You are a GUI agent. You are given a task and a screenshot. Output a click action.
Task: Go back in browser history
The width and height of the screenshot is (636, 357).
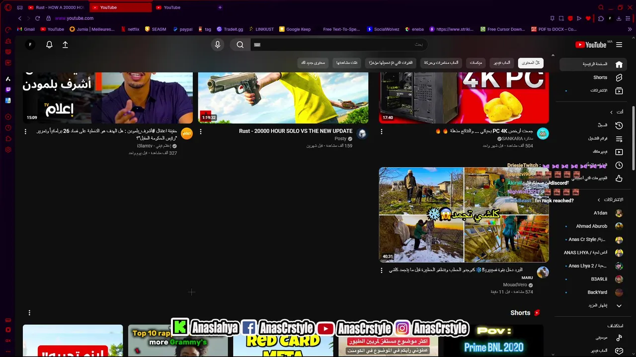point(19,18)
